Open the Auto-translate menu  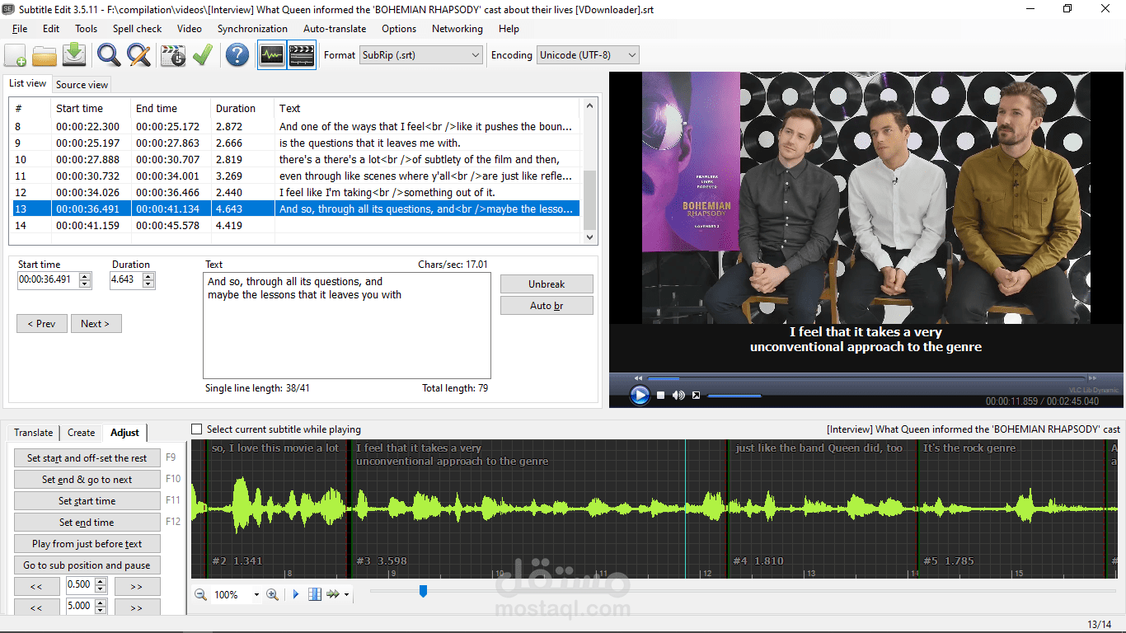(x=335, y=29)
